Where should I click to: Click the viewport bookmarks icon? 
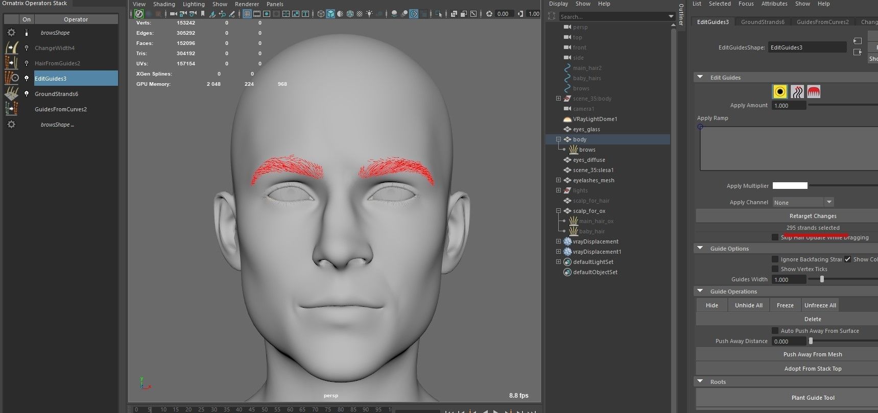tap(203, 14)
